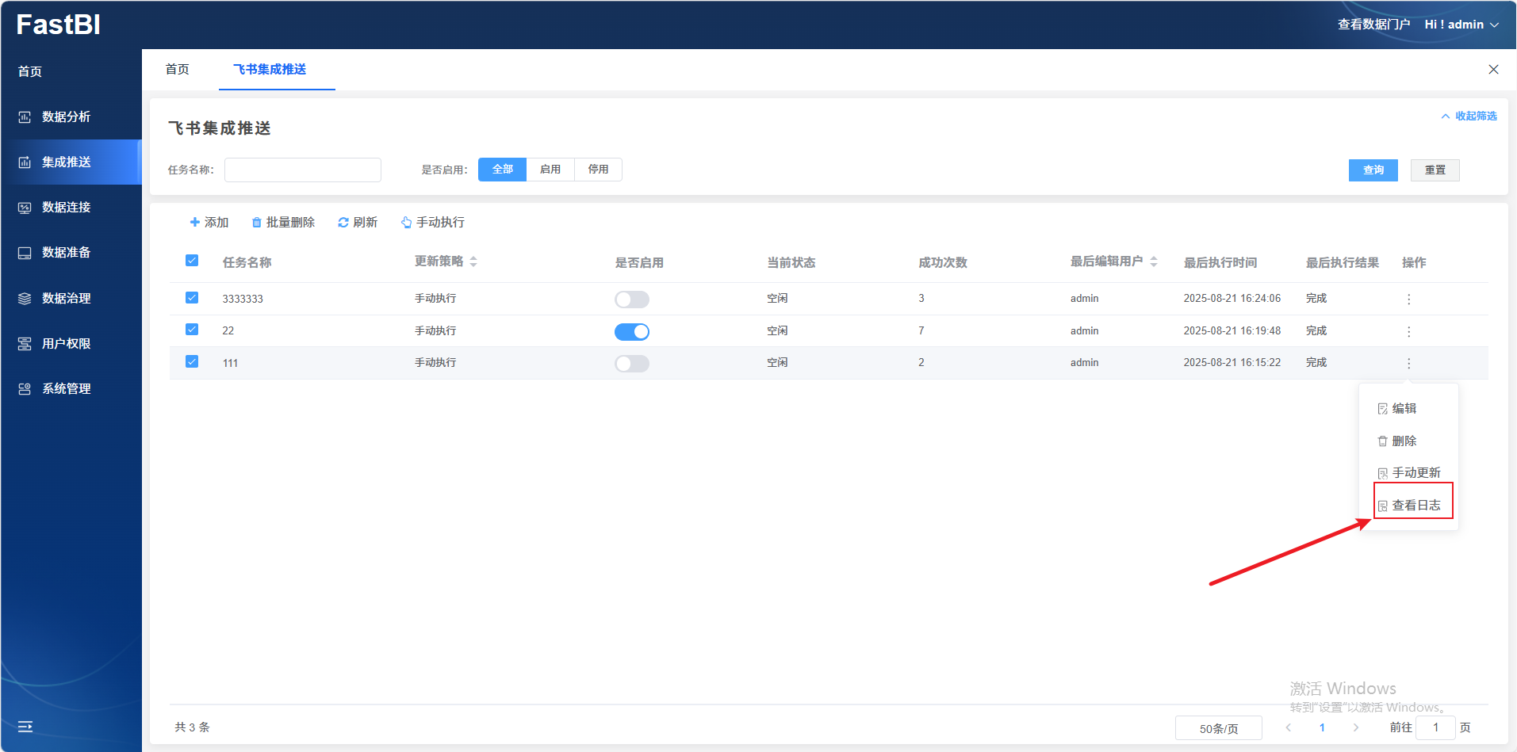Disable the switch for task 22

click(631, 332)
